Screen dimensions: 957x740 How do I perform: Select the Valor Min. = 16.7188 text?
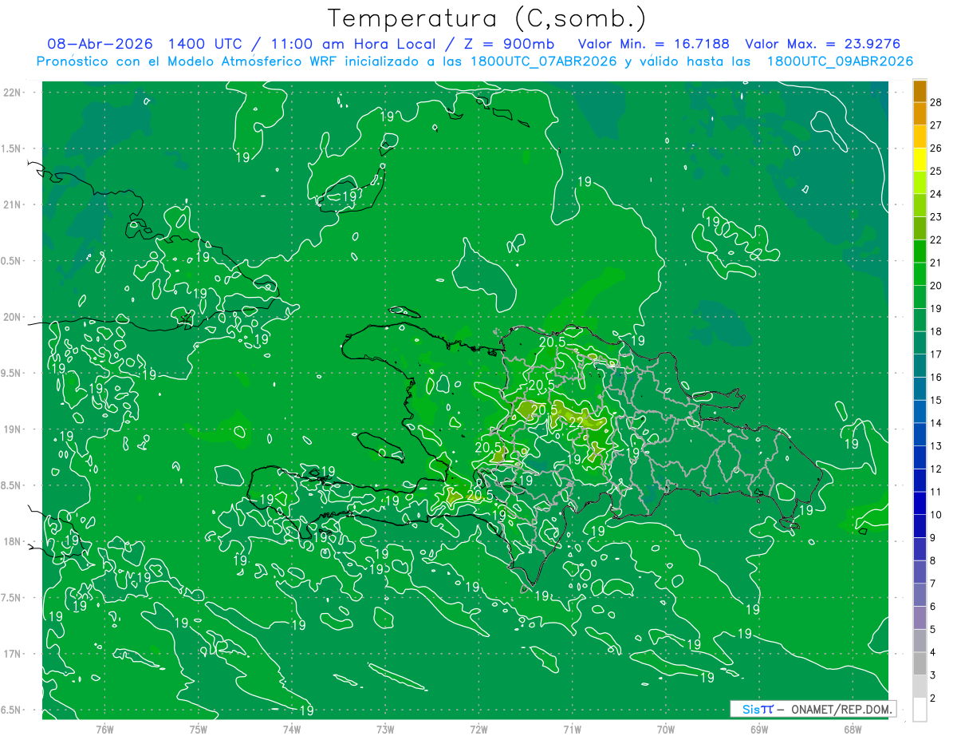pyautogui.click(x=653, y=44)
